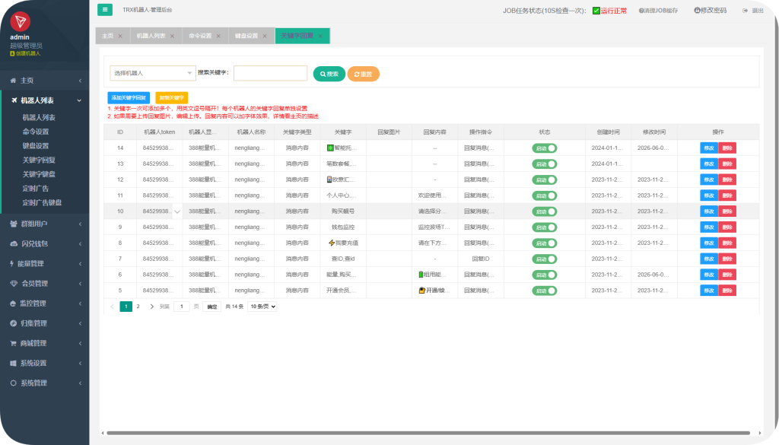Expand the 闪兑钱包 sidebar menu
779x445 pixels.
(x=80, y=244)
